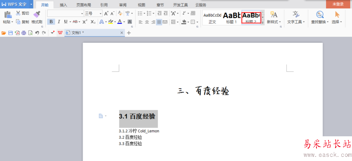Click the save disk icon
The height and width of the screenshot is (161, 352).
click(x=10, y=33)
